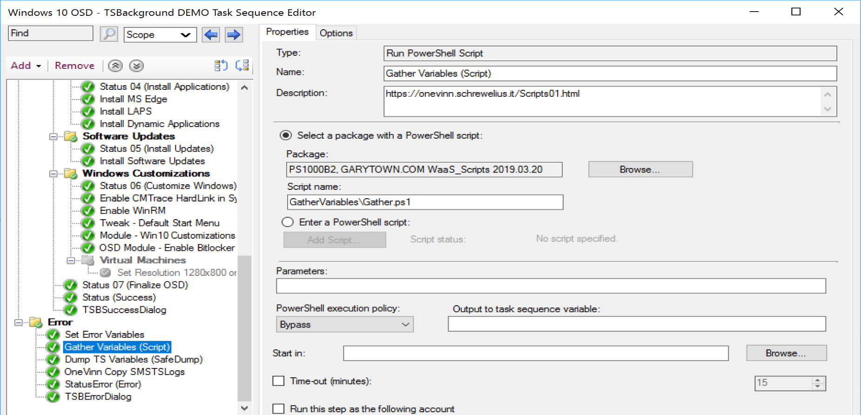Click Browse button next to Package
Screen dimensions: 861x415
tap(640, 169)
